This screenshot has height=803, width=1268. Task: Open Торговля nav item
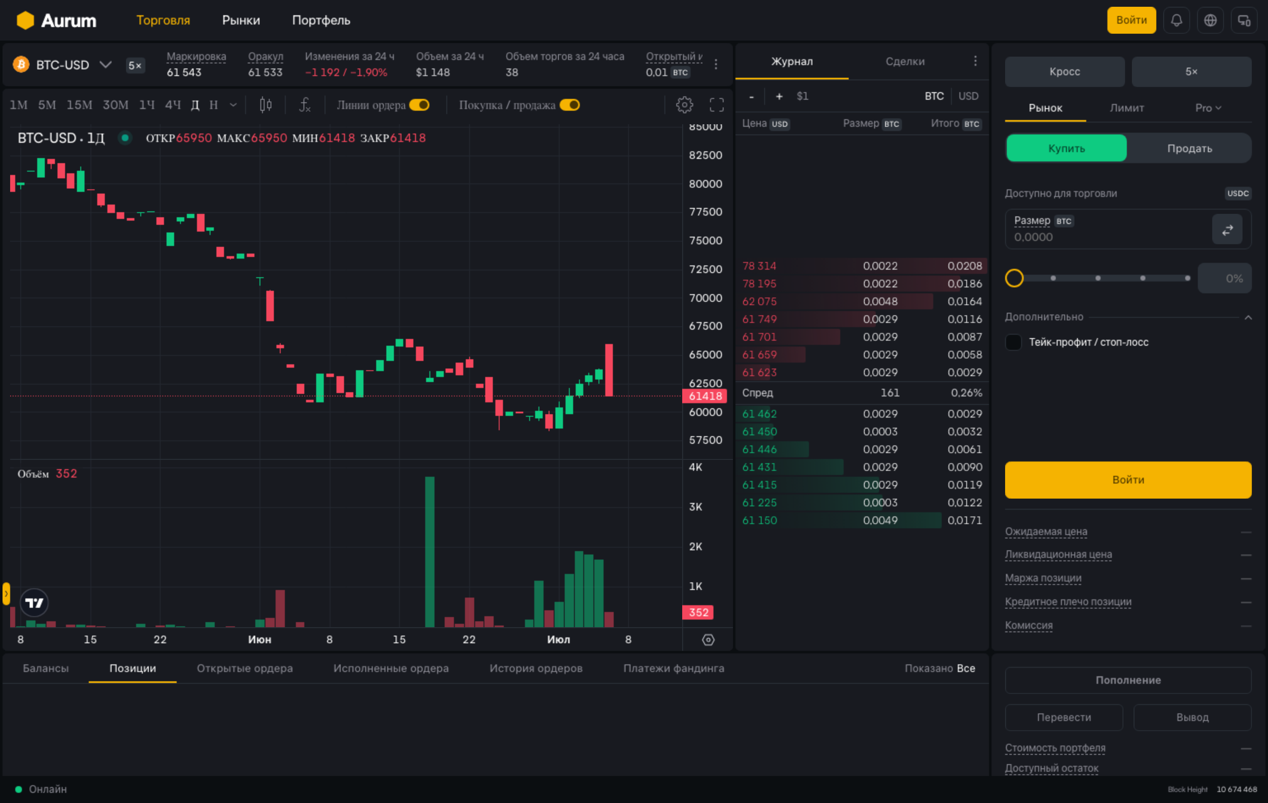tap(163, 20)
